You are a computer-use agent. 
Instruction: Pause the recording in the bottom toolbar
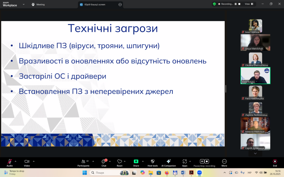coord(202,161)
